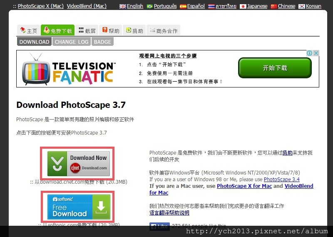Screen dimensions: 333x237
Task: Click the CNET Download Now button
Action: click(x=78, y=164)
